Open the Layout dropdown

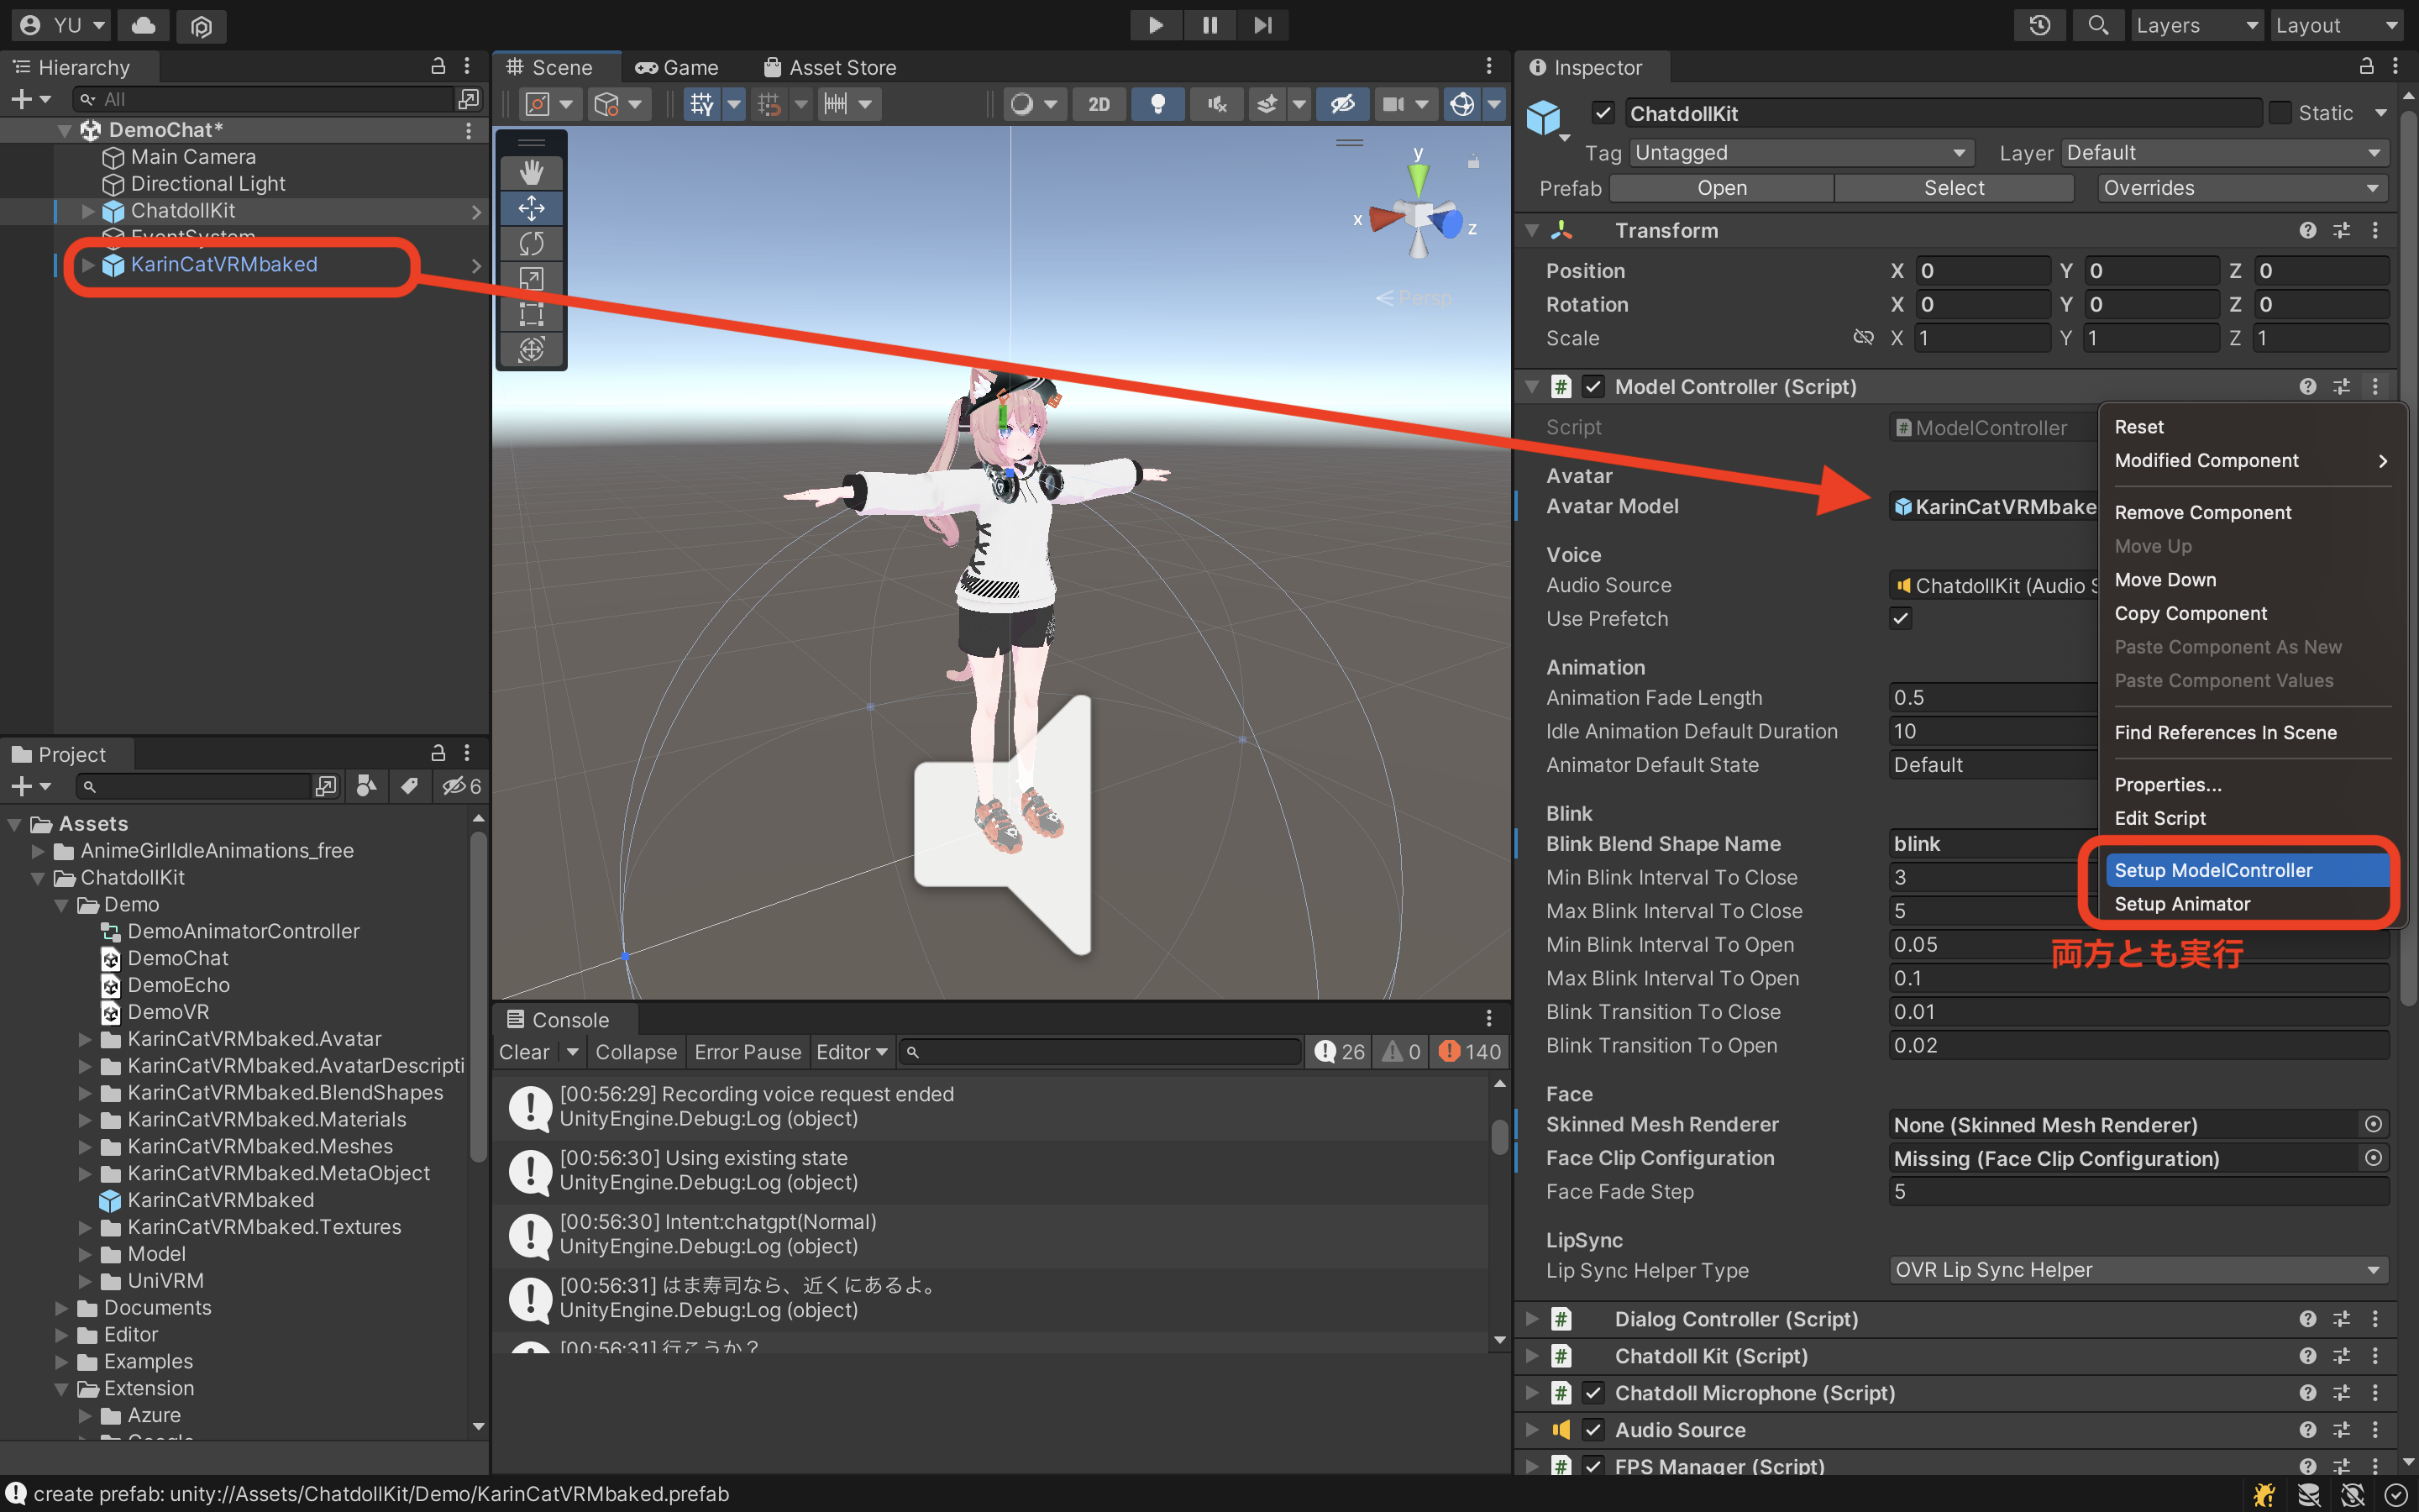tap(2337, 25)
